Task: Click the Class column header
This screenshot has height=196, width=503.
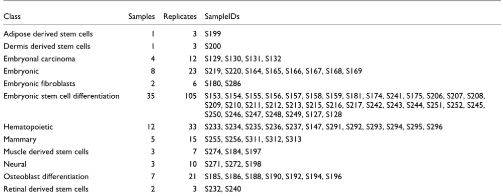Action: point(12,17)
